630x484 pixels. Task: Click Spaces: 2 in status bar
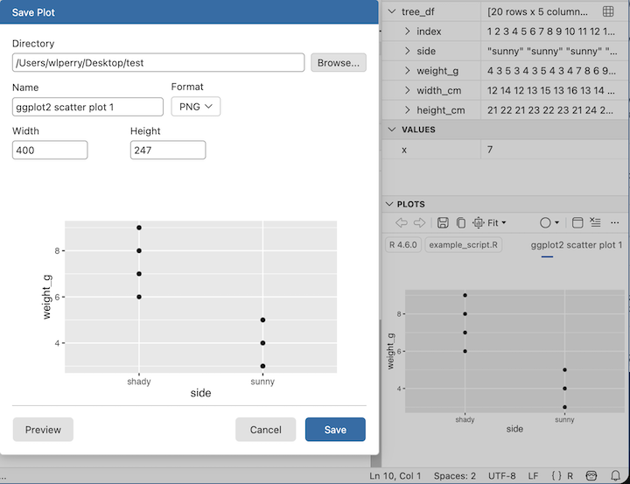(x=454, y=476)
